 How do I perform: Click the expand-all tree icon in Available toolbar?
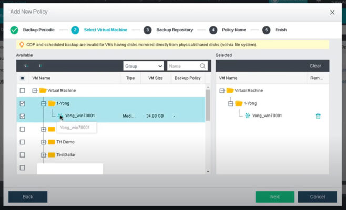(x=26, y=66)
